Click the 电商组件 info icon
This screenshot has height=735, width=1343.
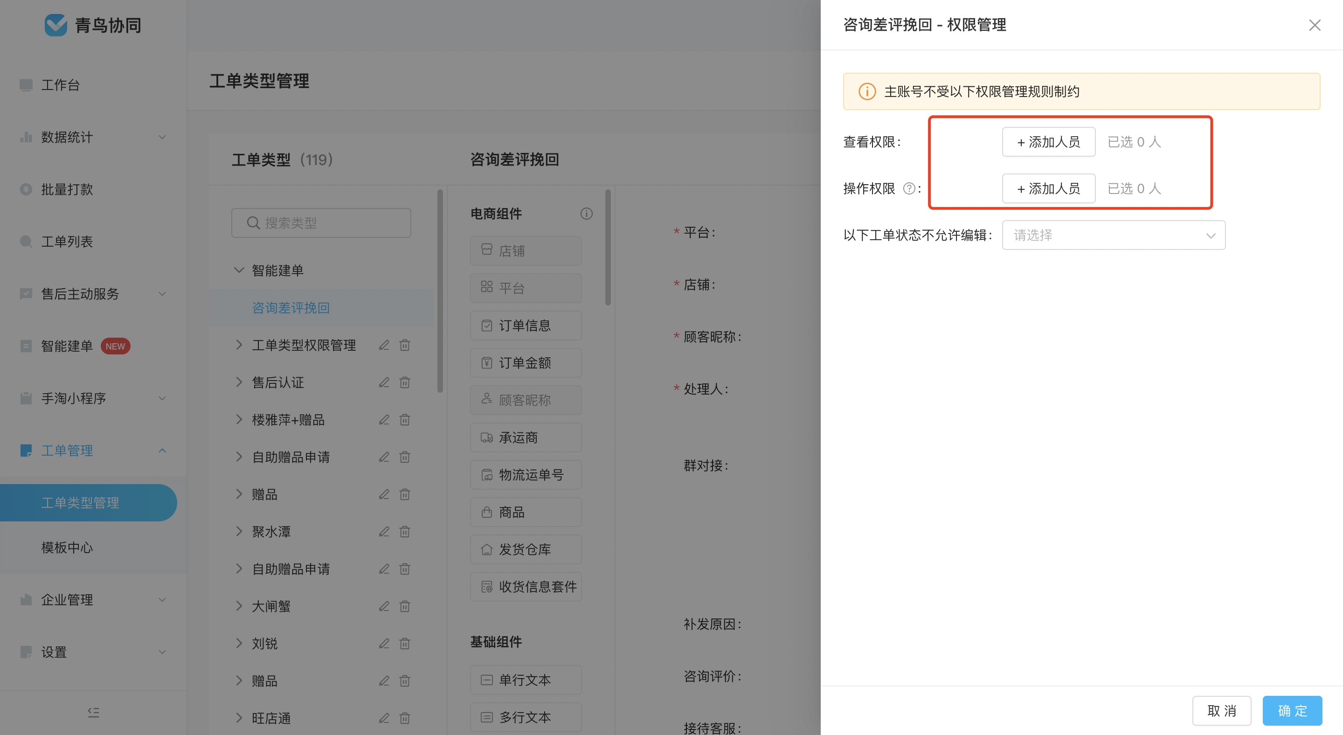tap(587, 214)
